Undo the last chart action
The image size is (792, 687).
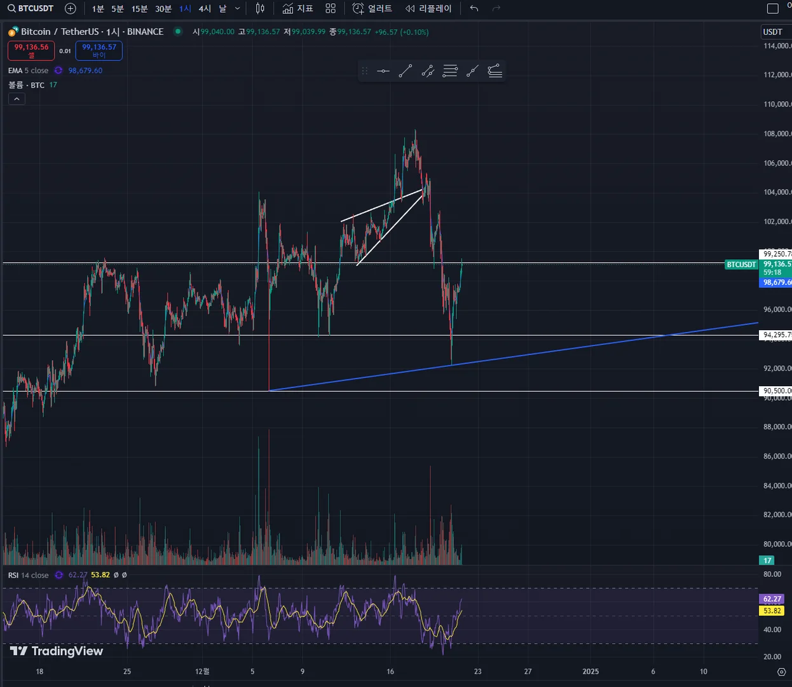(x=474, y=8)
